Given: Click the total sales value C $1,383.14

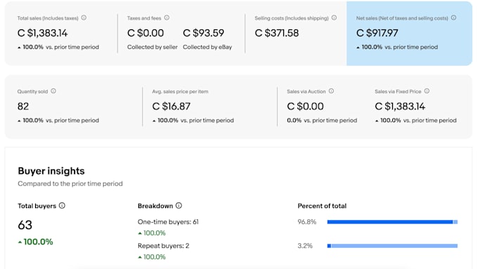Looking at the screenshot, I should point(42,33).
